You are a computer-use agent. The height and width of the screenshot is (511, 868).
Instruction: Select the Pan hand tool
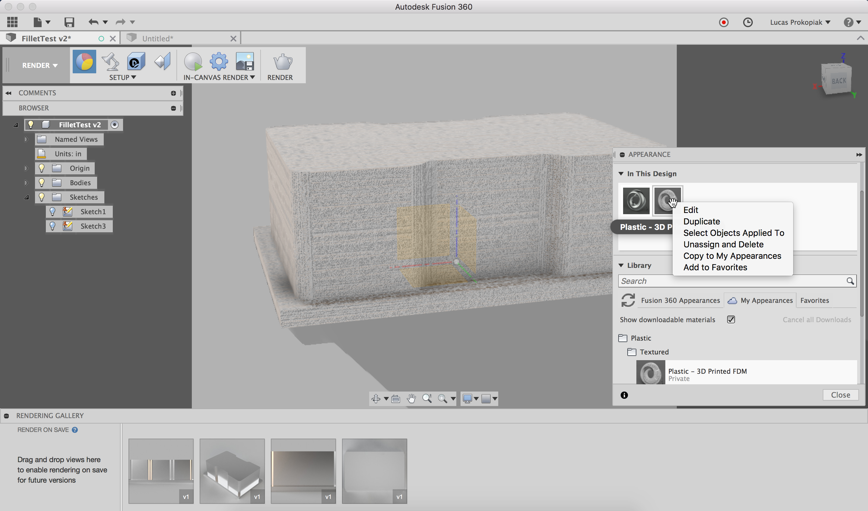pyautogui.click(x=411, y=399)
